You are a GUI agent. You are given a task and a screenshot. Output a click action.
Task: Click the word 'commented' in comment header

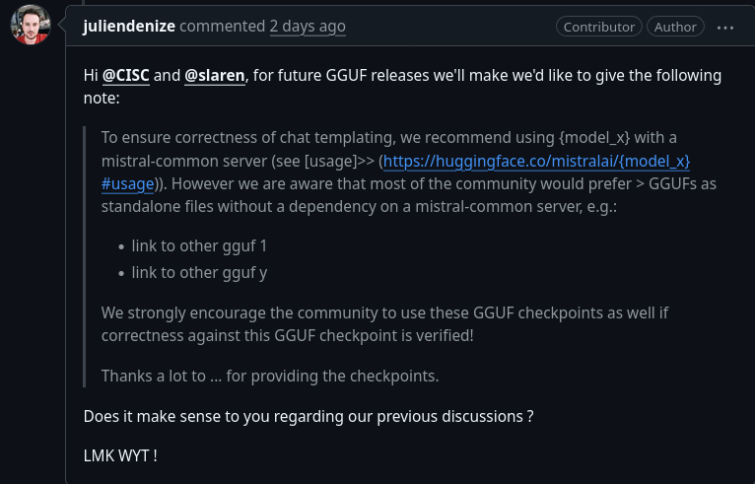pos(222,26)
